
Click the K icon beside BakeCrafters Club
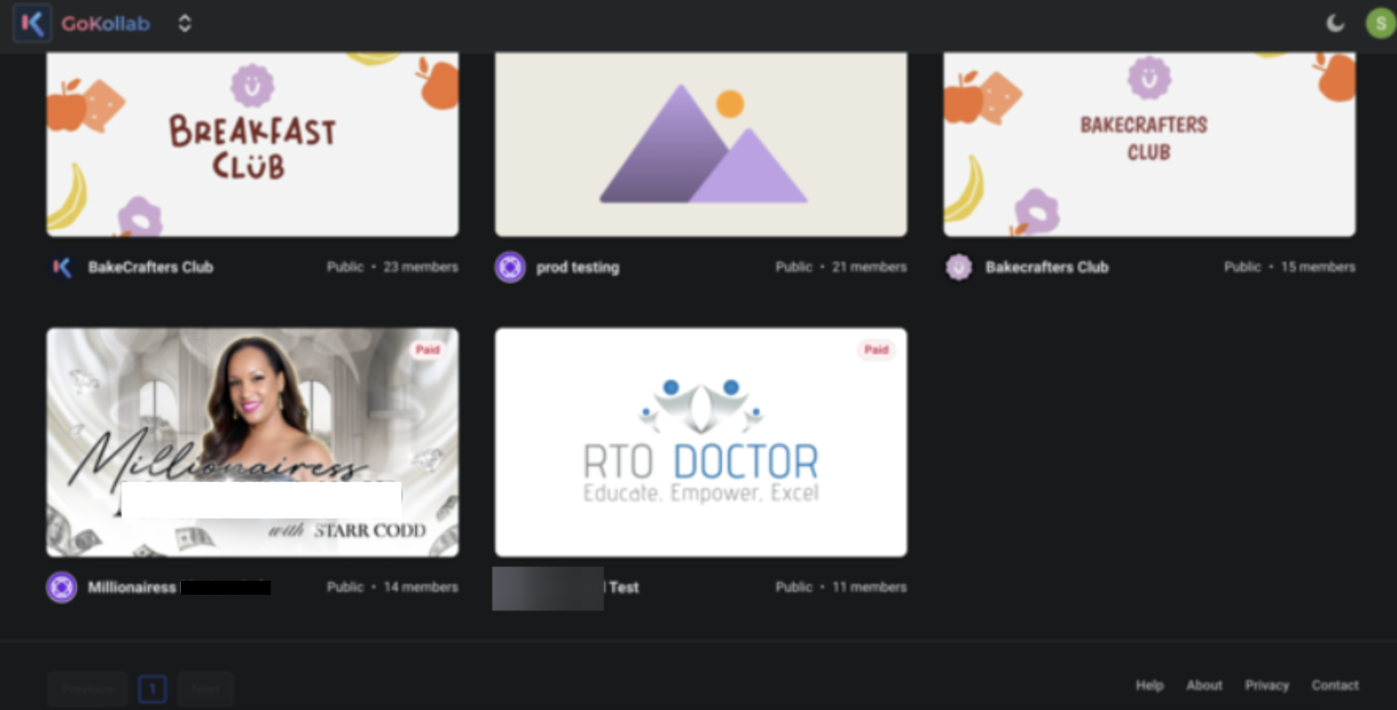[x=62, y=267]
